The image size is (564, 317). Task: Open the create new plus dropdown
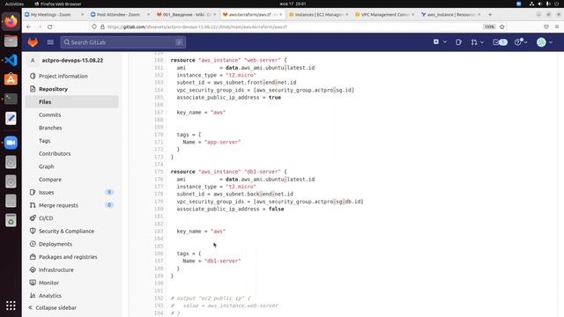(440, 42)
